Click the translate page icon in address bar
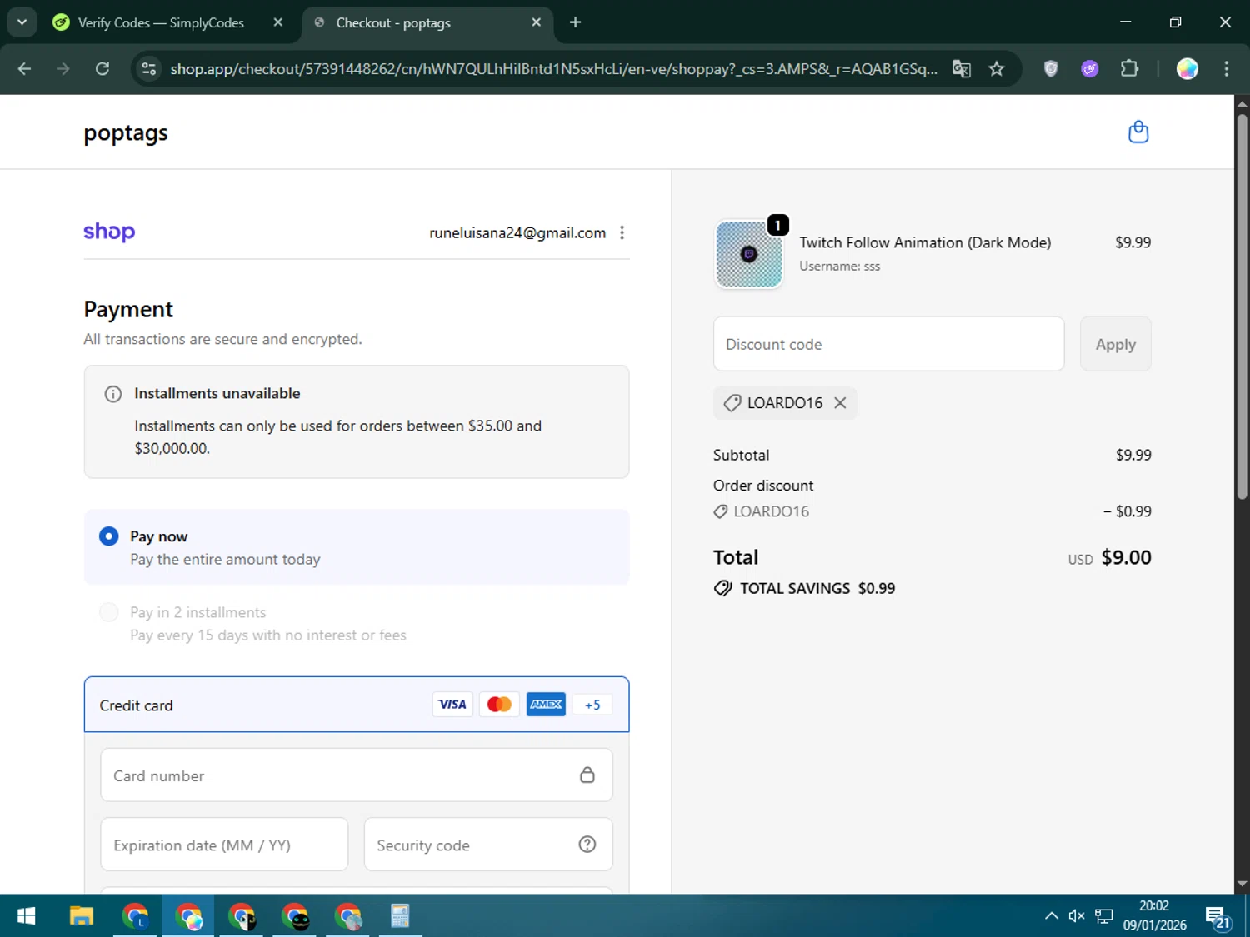This screenshot has height=937, width=1250. [x=961, y=69]
